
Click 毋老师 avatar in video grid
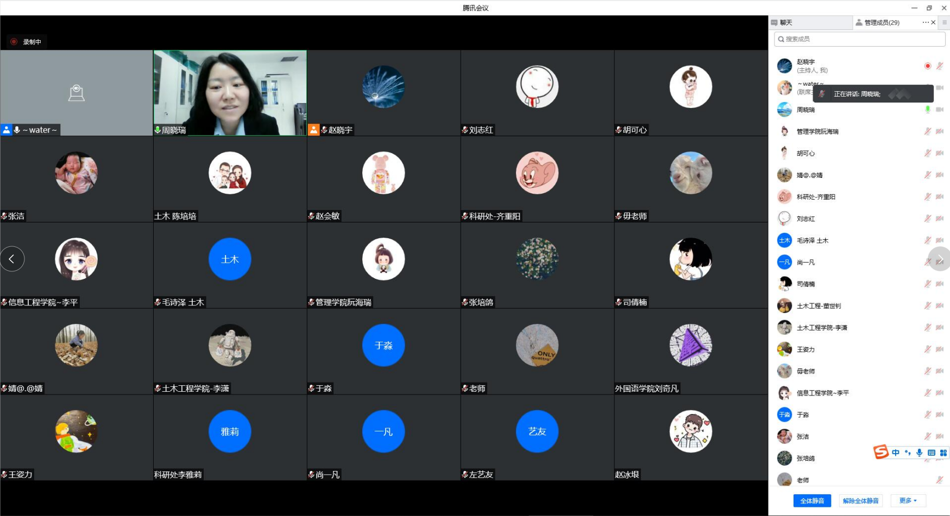(x=691, y=173)
